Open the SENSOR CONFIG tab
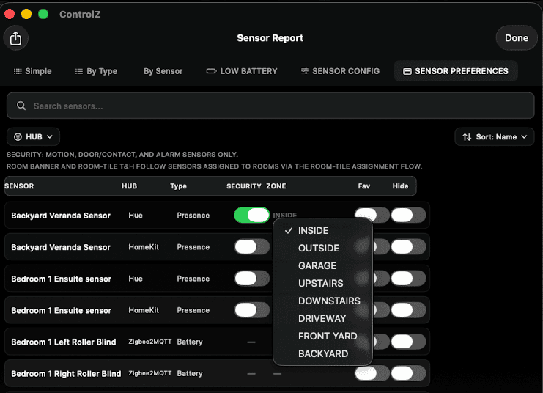Screen dimensions: 543x393 pos(340,71)
